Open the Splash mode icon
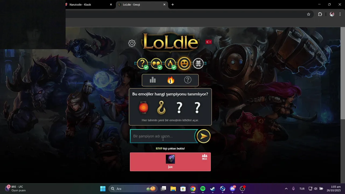This screenshot has width=345, height=194. coord(198,64)
